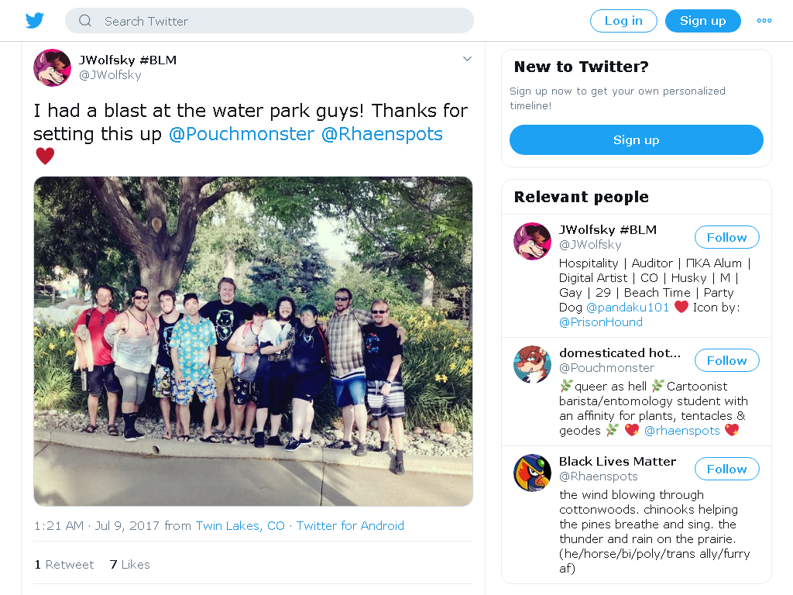
Task: Open Rhaenspots' avatar in Relevant people
Action: click(x=532, y=473)
